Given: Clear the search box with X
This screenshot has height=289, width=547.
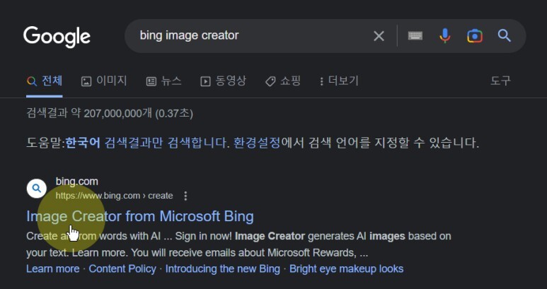Looking at the screenshot, I should [379, 36].
